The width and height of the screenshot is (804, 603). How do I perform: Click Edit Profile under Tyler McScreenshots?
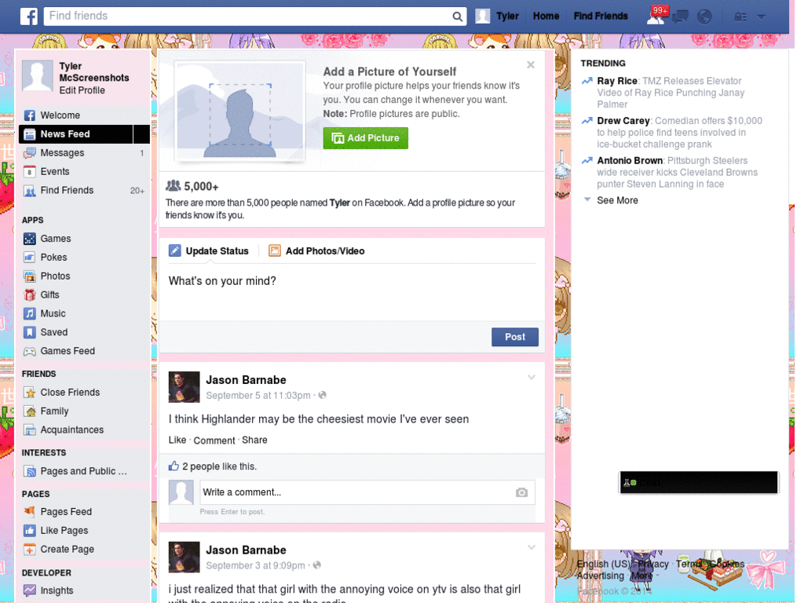click(82, 91)
